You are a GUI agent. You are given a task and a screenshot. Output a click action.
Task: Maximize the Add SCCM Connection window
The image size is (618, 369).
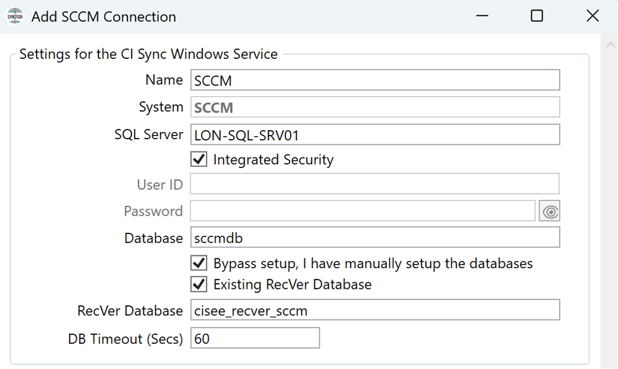pyautogui.click(x=537, y=16)
